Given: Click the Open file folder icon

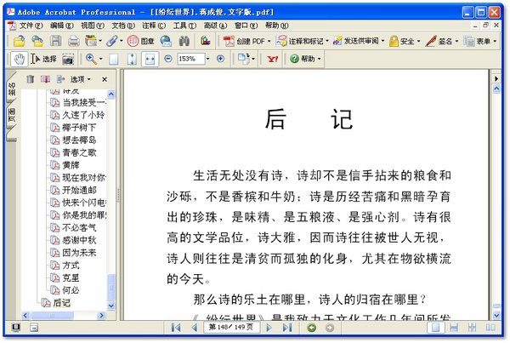Looking at the screenshot, I should [x=20, y=41].
